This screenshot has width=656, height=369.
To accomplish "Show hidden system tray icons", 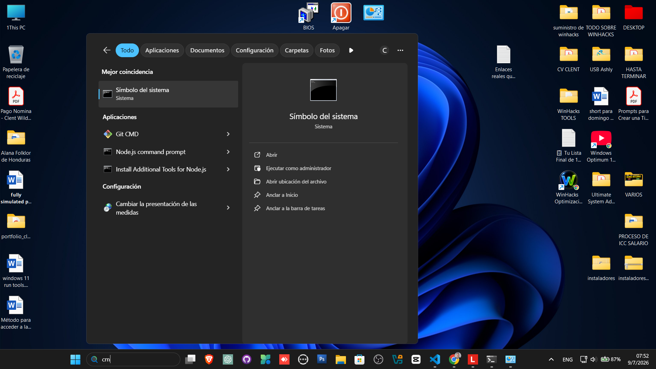I will click(x=551, y=359).
